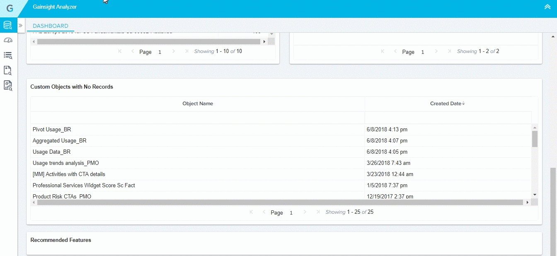Click the main page vertical scrollbar thumb
This screenshot has width=557, height=256.
point(553,211)
